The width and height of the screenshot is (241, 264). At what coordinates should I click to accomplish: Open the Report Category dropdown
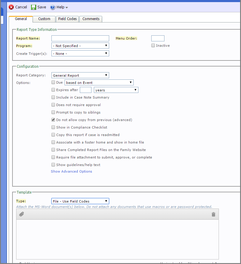coord(80,75)
